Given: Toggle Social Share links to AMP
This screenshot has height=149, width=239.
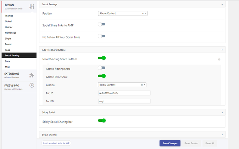Looking at the screenshot, I should click(102, 24).
